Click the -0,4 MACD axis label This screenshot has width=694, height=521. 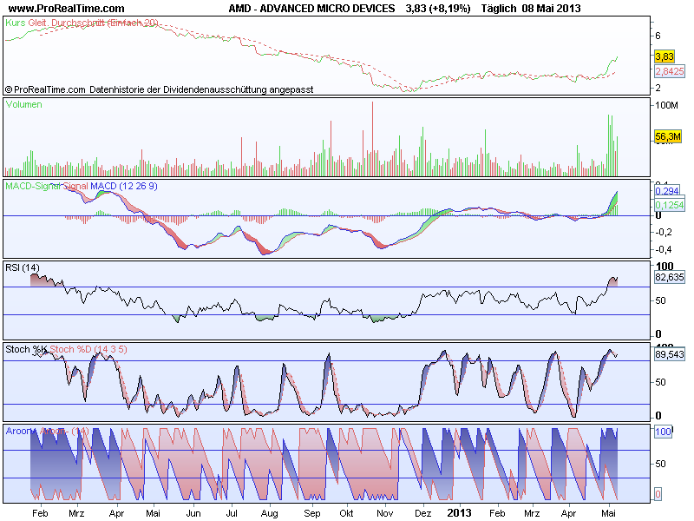tap(664, 250)
